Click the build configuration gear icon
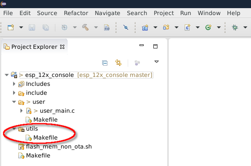The image size is (251, 166). click(64, 27)
